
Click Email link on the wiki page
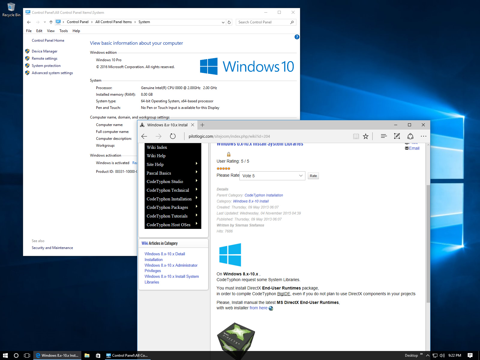coord(414,148)
